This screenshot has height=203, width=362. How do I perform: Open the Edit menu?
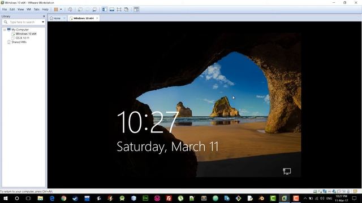click(12, 10)
